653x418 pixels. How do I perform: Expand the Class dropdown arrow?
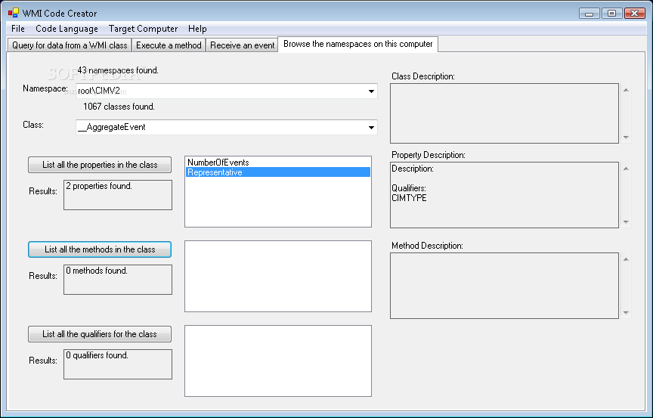pyautogui.click(x=371, y=128)
